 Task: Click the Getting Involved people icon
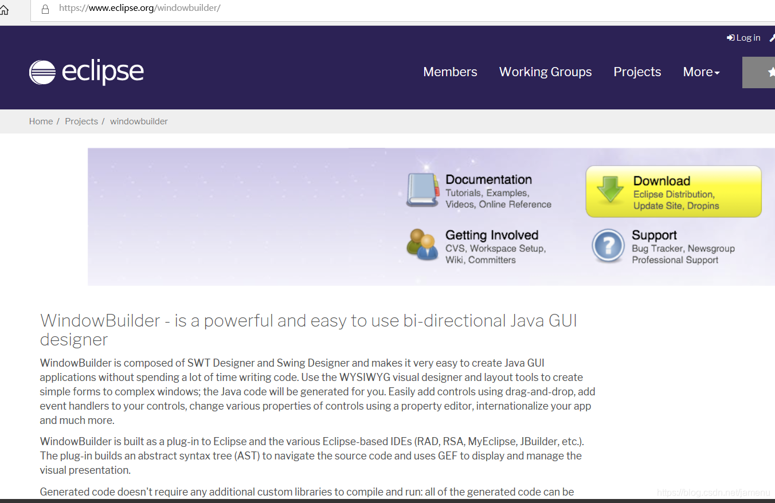click(x=422, y=245)
